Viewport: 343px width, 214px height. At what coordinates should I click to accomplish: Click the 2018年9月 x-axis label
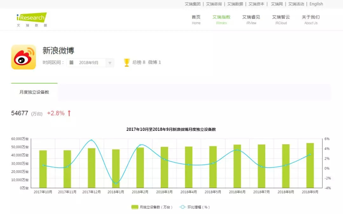tap(310, 192)
